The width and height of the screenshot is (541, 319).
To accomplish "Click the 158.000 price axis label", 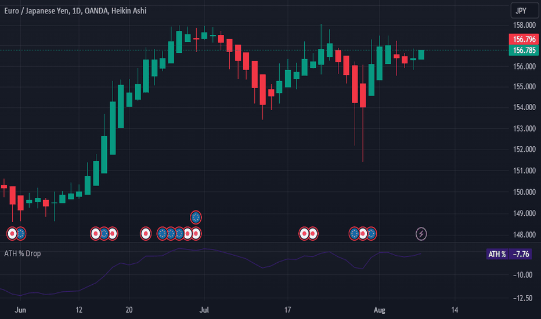I will [524, 25].
